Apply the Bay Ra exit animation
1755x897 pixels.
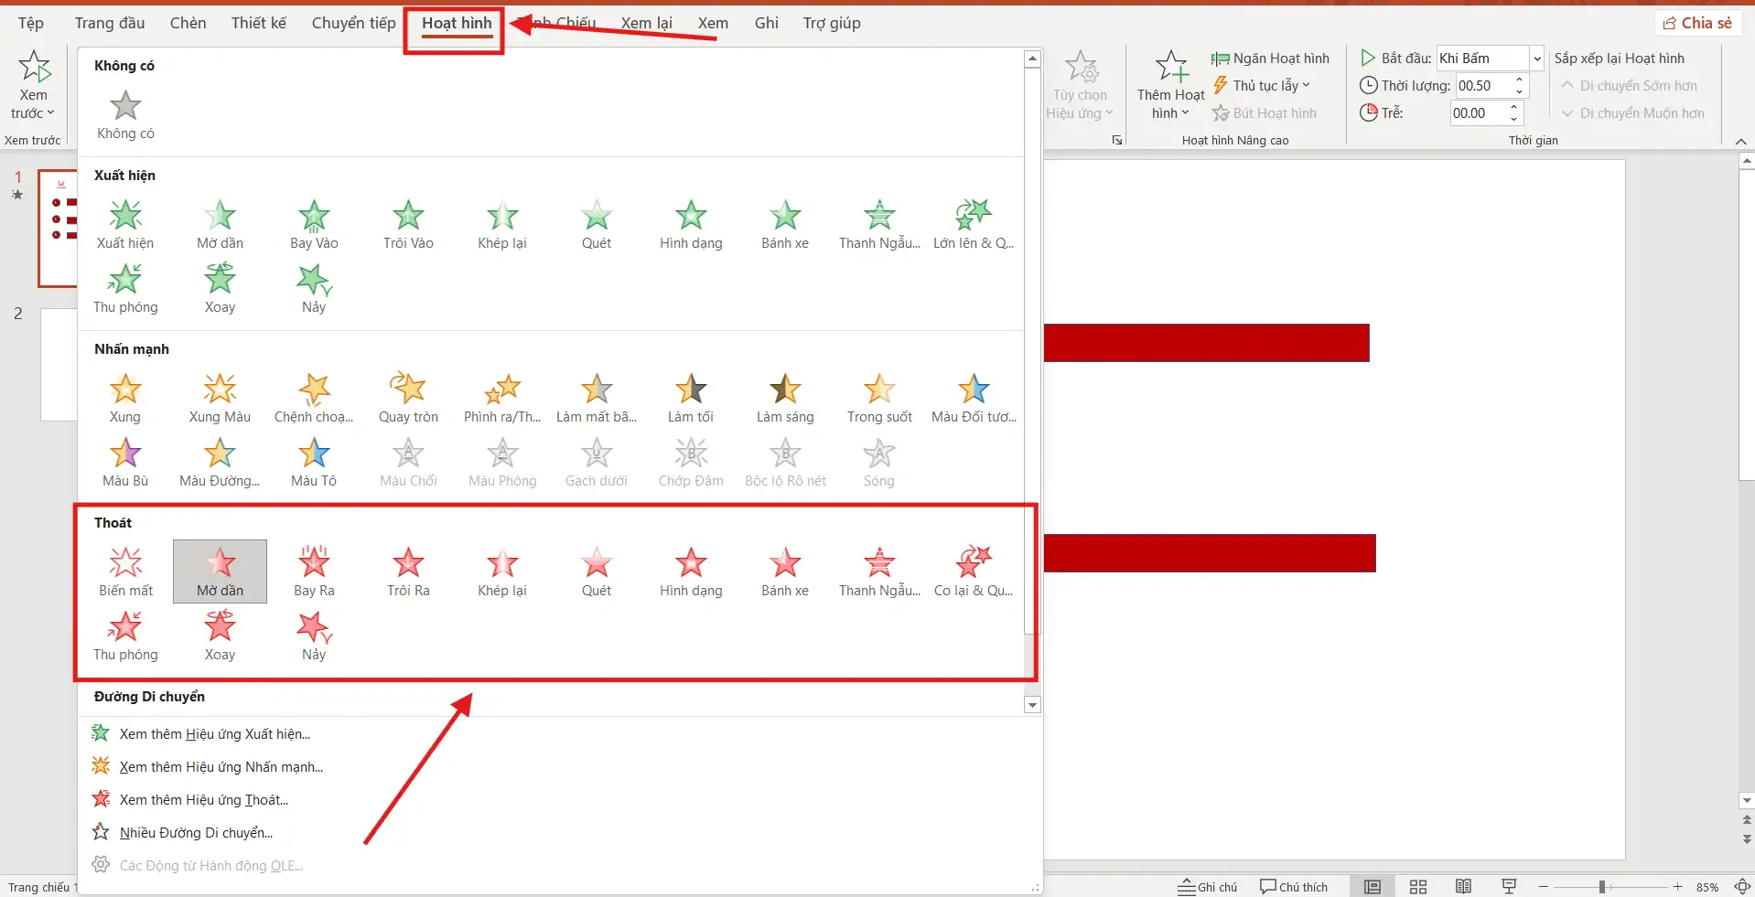pos(314,571)
